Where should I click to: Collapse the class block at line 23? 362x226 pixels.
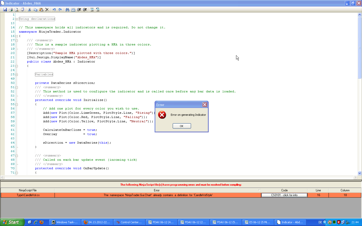click(17, 66)
